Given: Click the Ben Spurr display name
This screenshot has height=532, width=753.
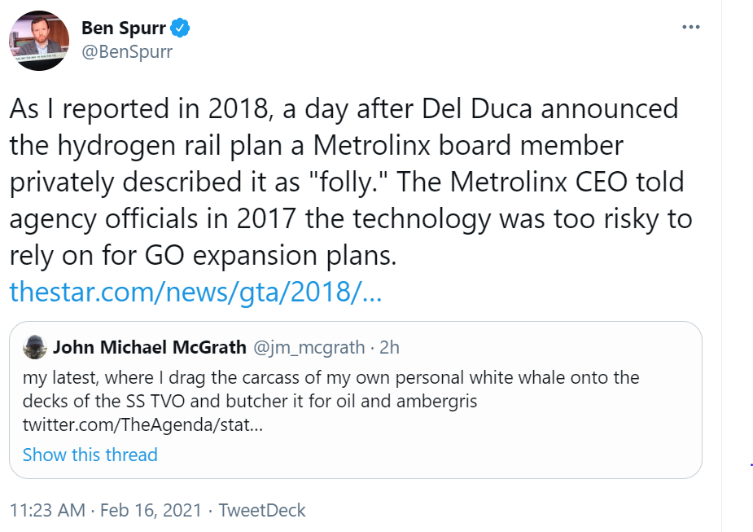Looking at the screenshot, I should [x=123, y=29].
